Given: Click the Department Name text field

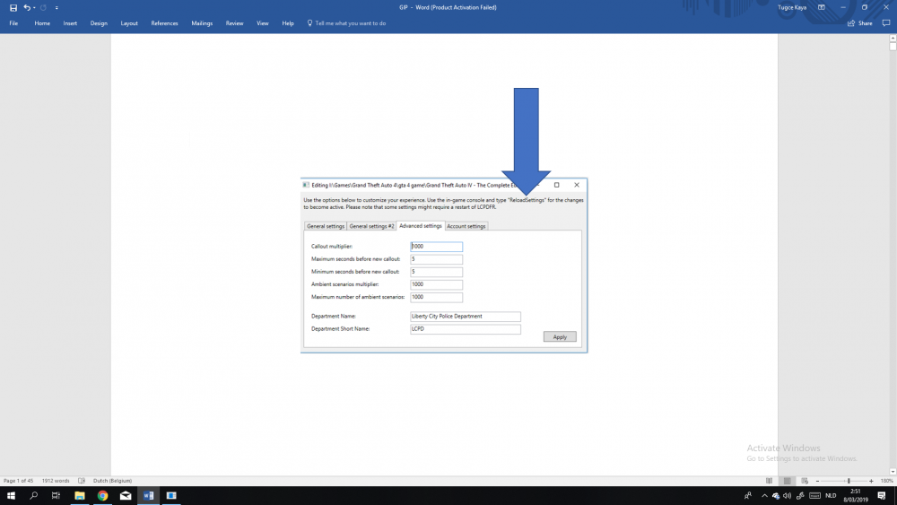Looking at the screenshot, I should coord(465,317).
